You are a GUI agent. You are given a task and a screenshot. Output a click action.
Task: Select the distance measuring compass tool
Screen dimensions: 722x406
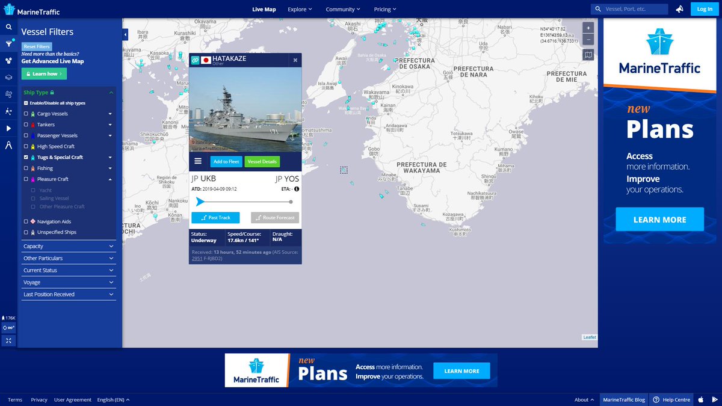tap(8, 145)
